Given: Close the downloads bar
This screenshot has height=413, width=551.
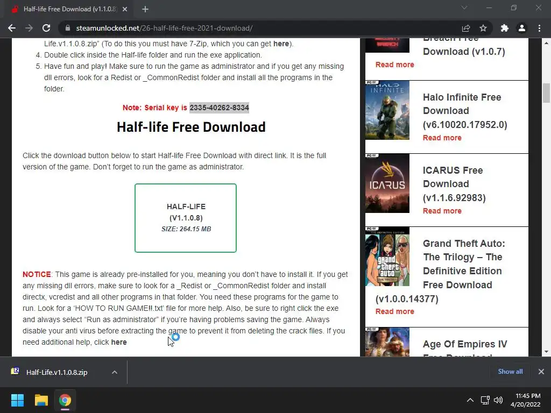Looking at the screenshot, I should tap(541, 372).
